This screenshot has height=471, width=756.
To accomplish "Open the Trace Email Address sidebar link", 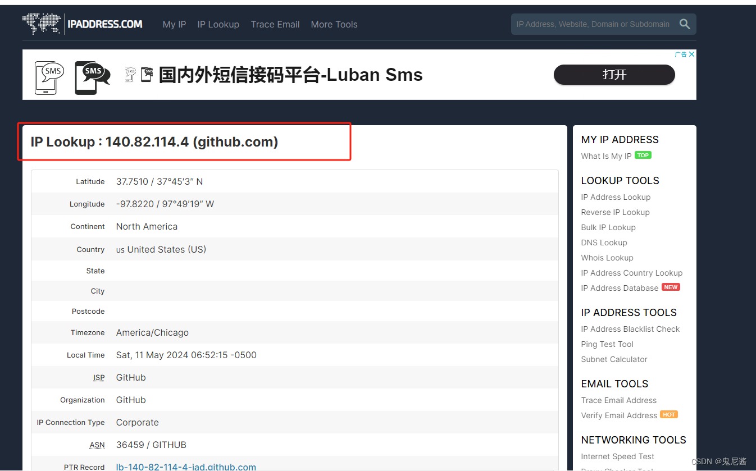I will pos(619,400).
